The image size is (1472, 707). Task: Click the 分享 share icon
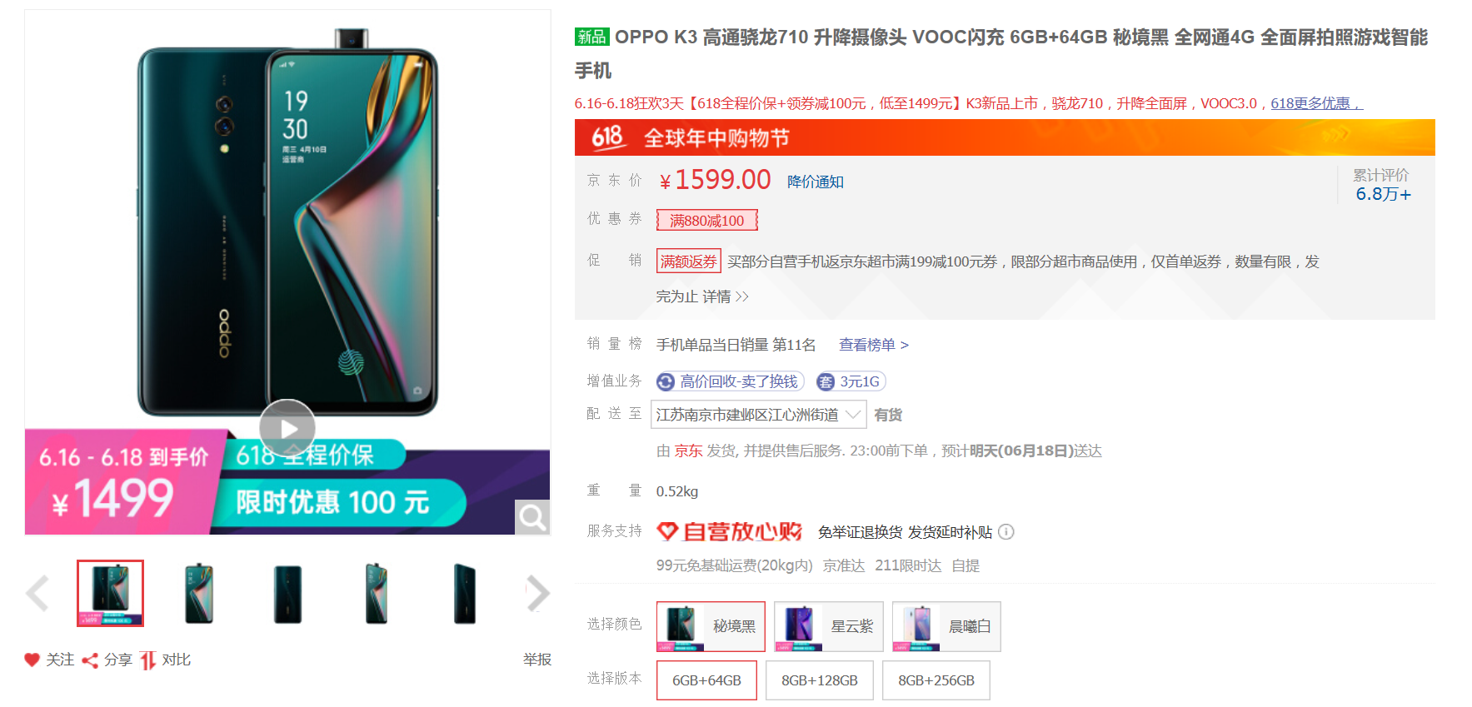90,660
